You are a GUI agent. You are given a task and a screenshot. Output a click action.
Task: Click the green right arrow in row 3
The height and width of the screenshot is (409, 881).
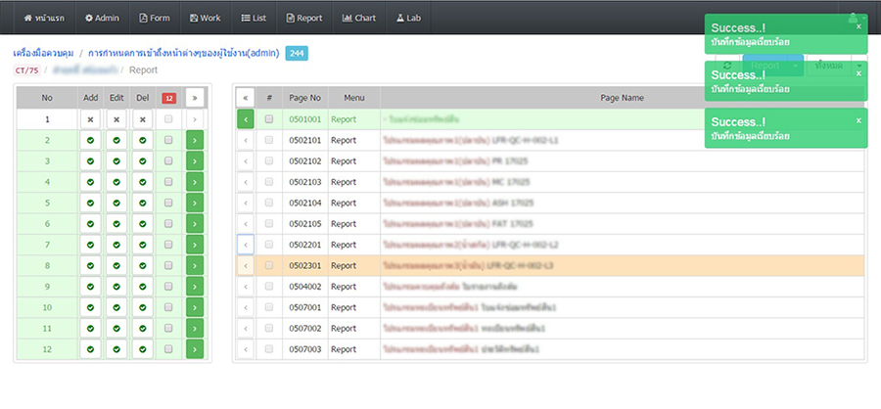[x=194, y=161]
